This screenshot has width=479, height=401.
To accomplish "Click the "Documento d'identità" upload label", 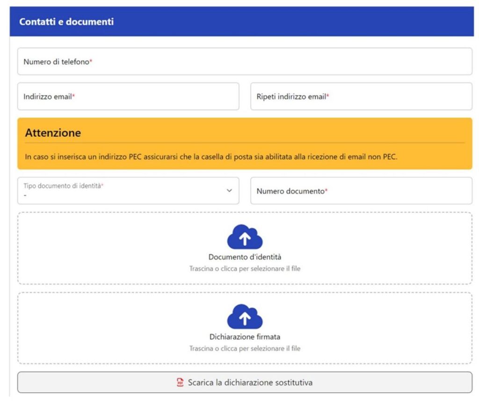I will [x=245, y=257].
